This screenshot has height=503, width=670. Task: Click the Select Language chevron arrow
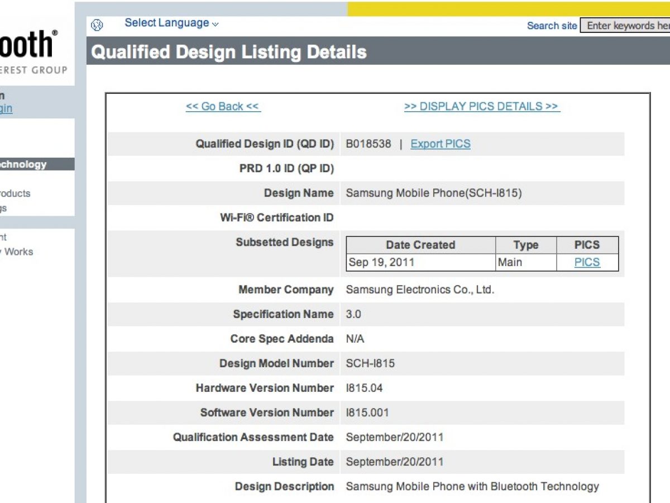(216, 24)
